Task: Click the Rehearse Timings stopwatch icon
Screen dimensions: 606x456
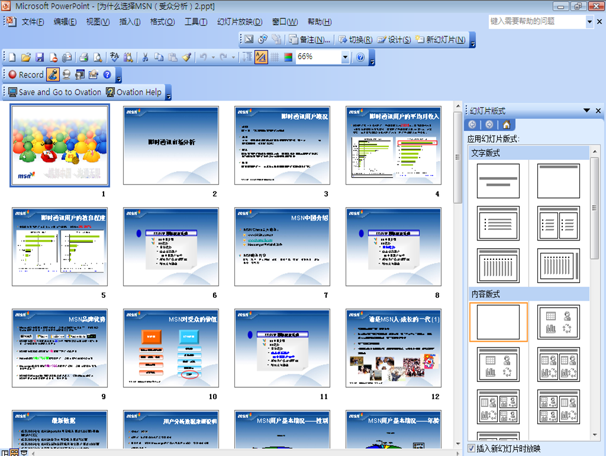Action: [263, 39]
